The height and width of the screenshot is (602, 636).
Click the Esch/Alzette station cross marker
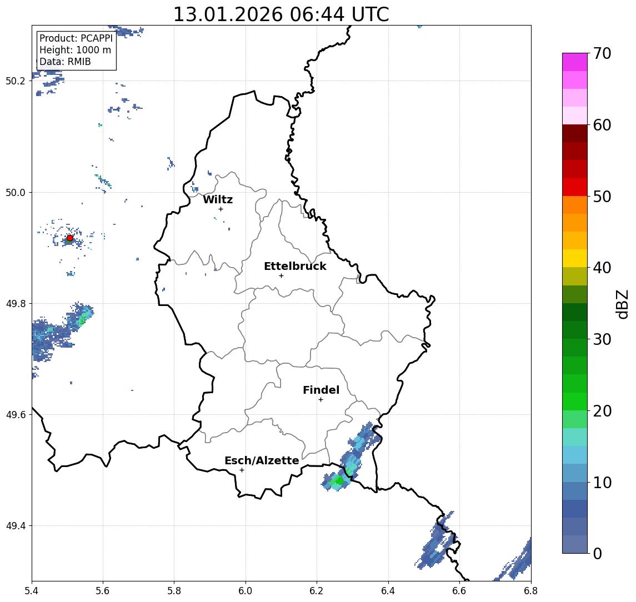[242, 470]
